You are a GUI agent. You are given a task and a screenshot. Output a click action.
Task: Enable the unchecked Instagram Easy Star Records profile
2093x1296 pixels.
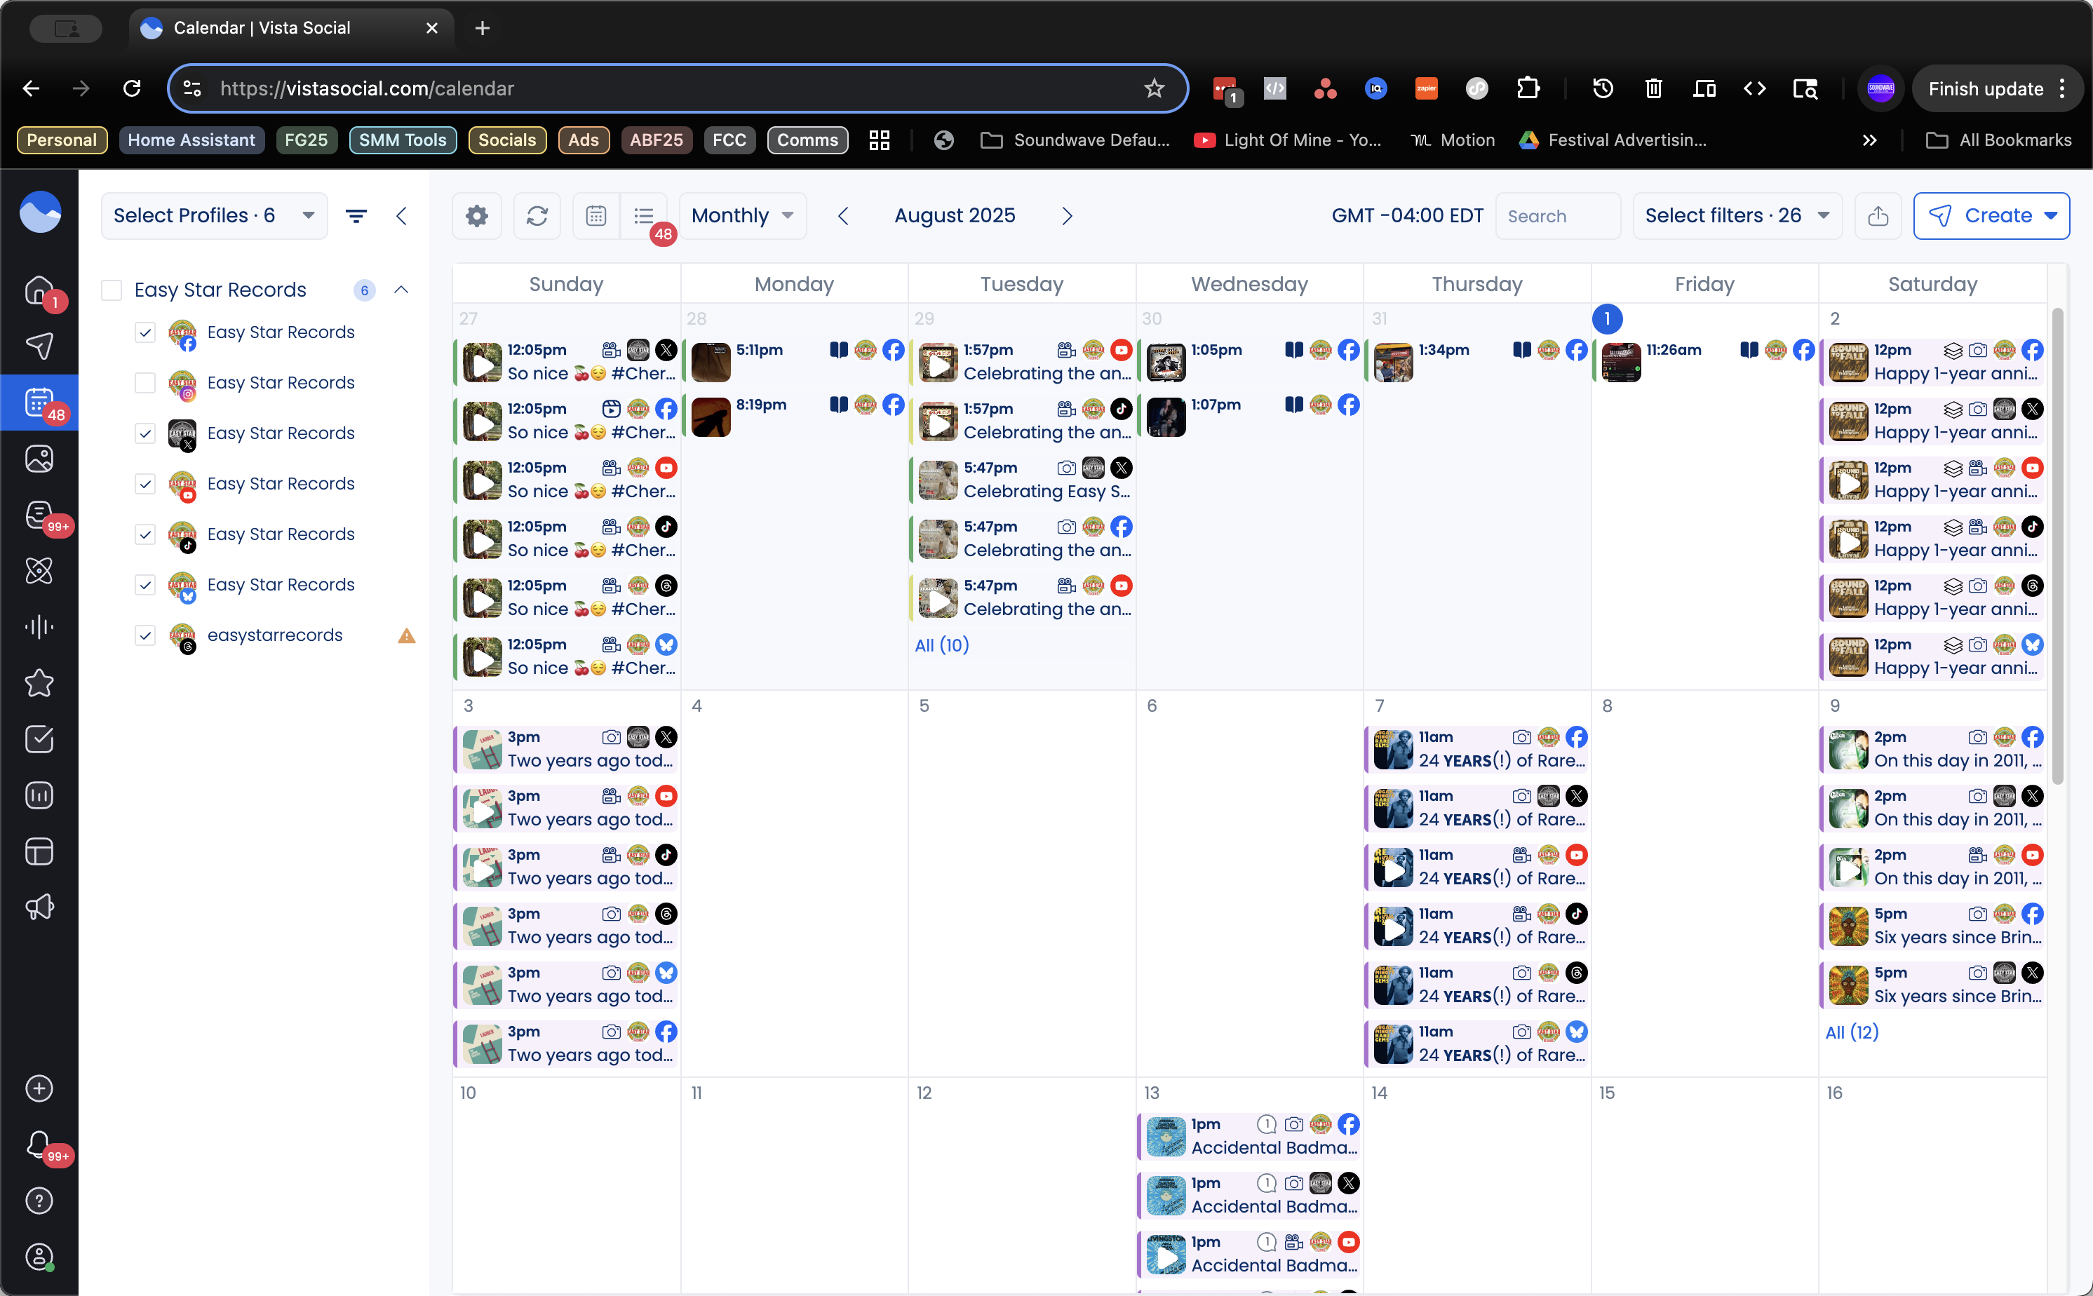pos(145,382)
